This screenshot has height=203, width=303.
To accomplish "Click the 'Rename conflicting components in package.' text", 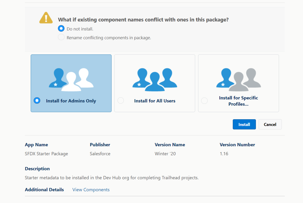I will (109, 38).
